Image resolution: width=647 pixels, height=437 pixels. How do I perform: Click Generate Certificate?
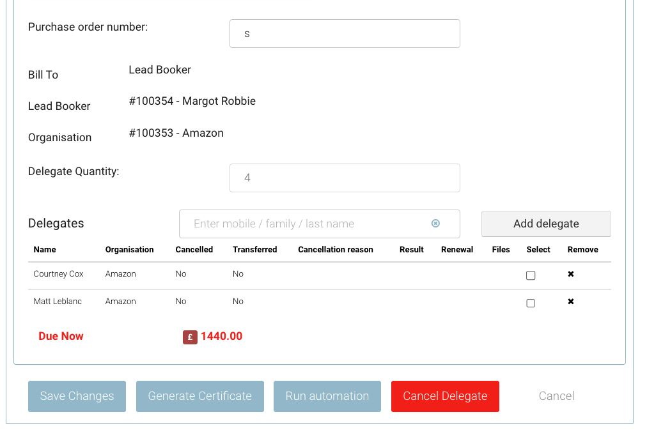coord(199,396)
